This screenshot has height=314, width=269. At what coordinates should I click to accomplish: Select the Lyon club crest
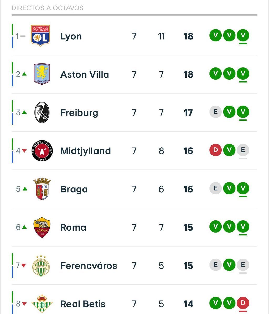click(40, 36)
